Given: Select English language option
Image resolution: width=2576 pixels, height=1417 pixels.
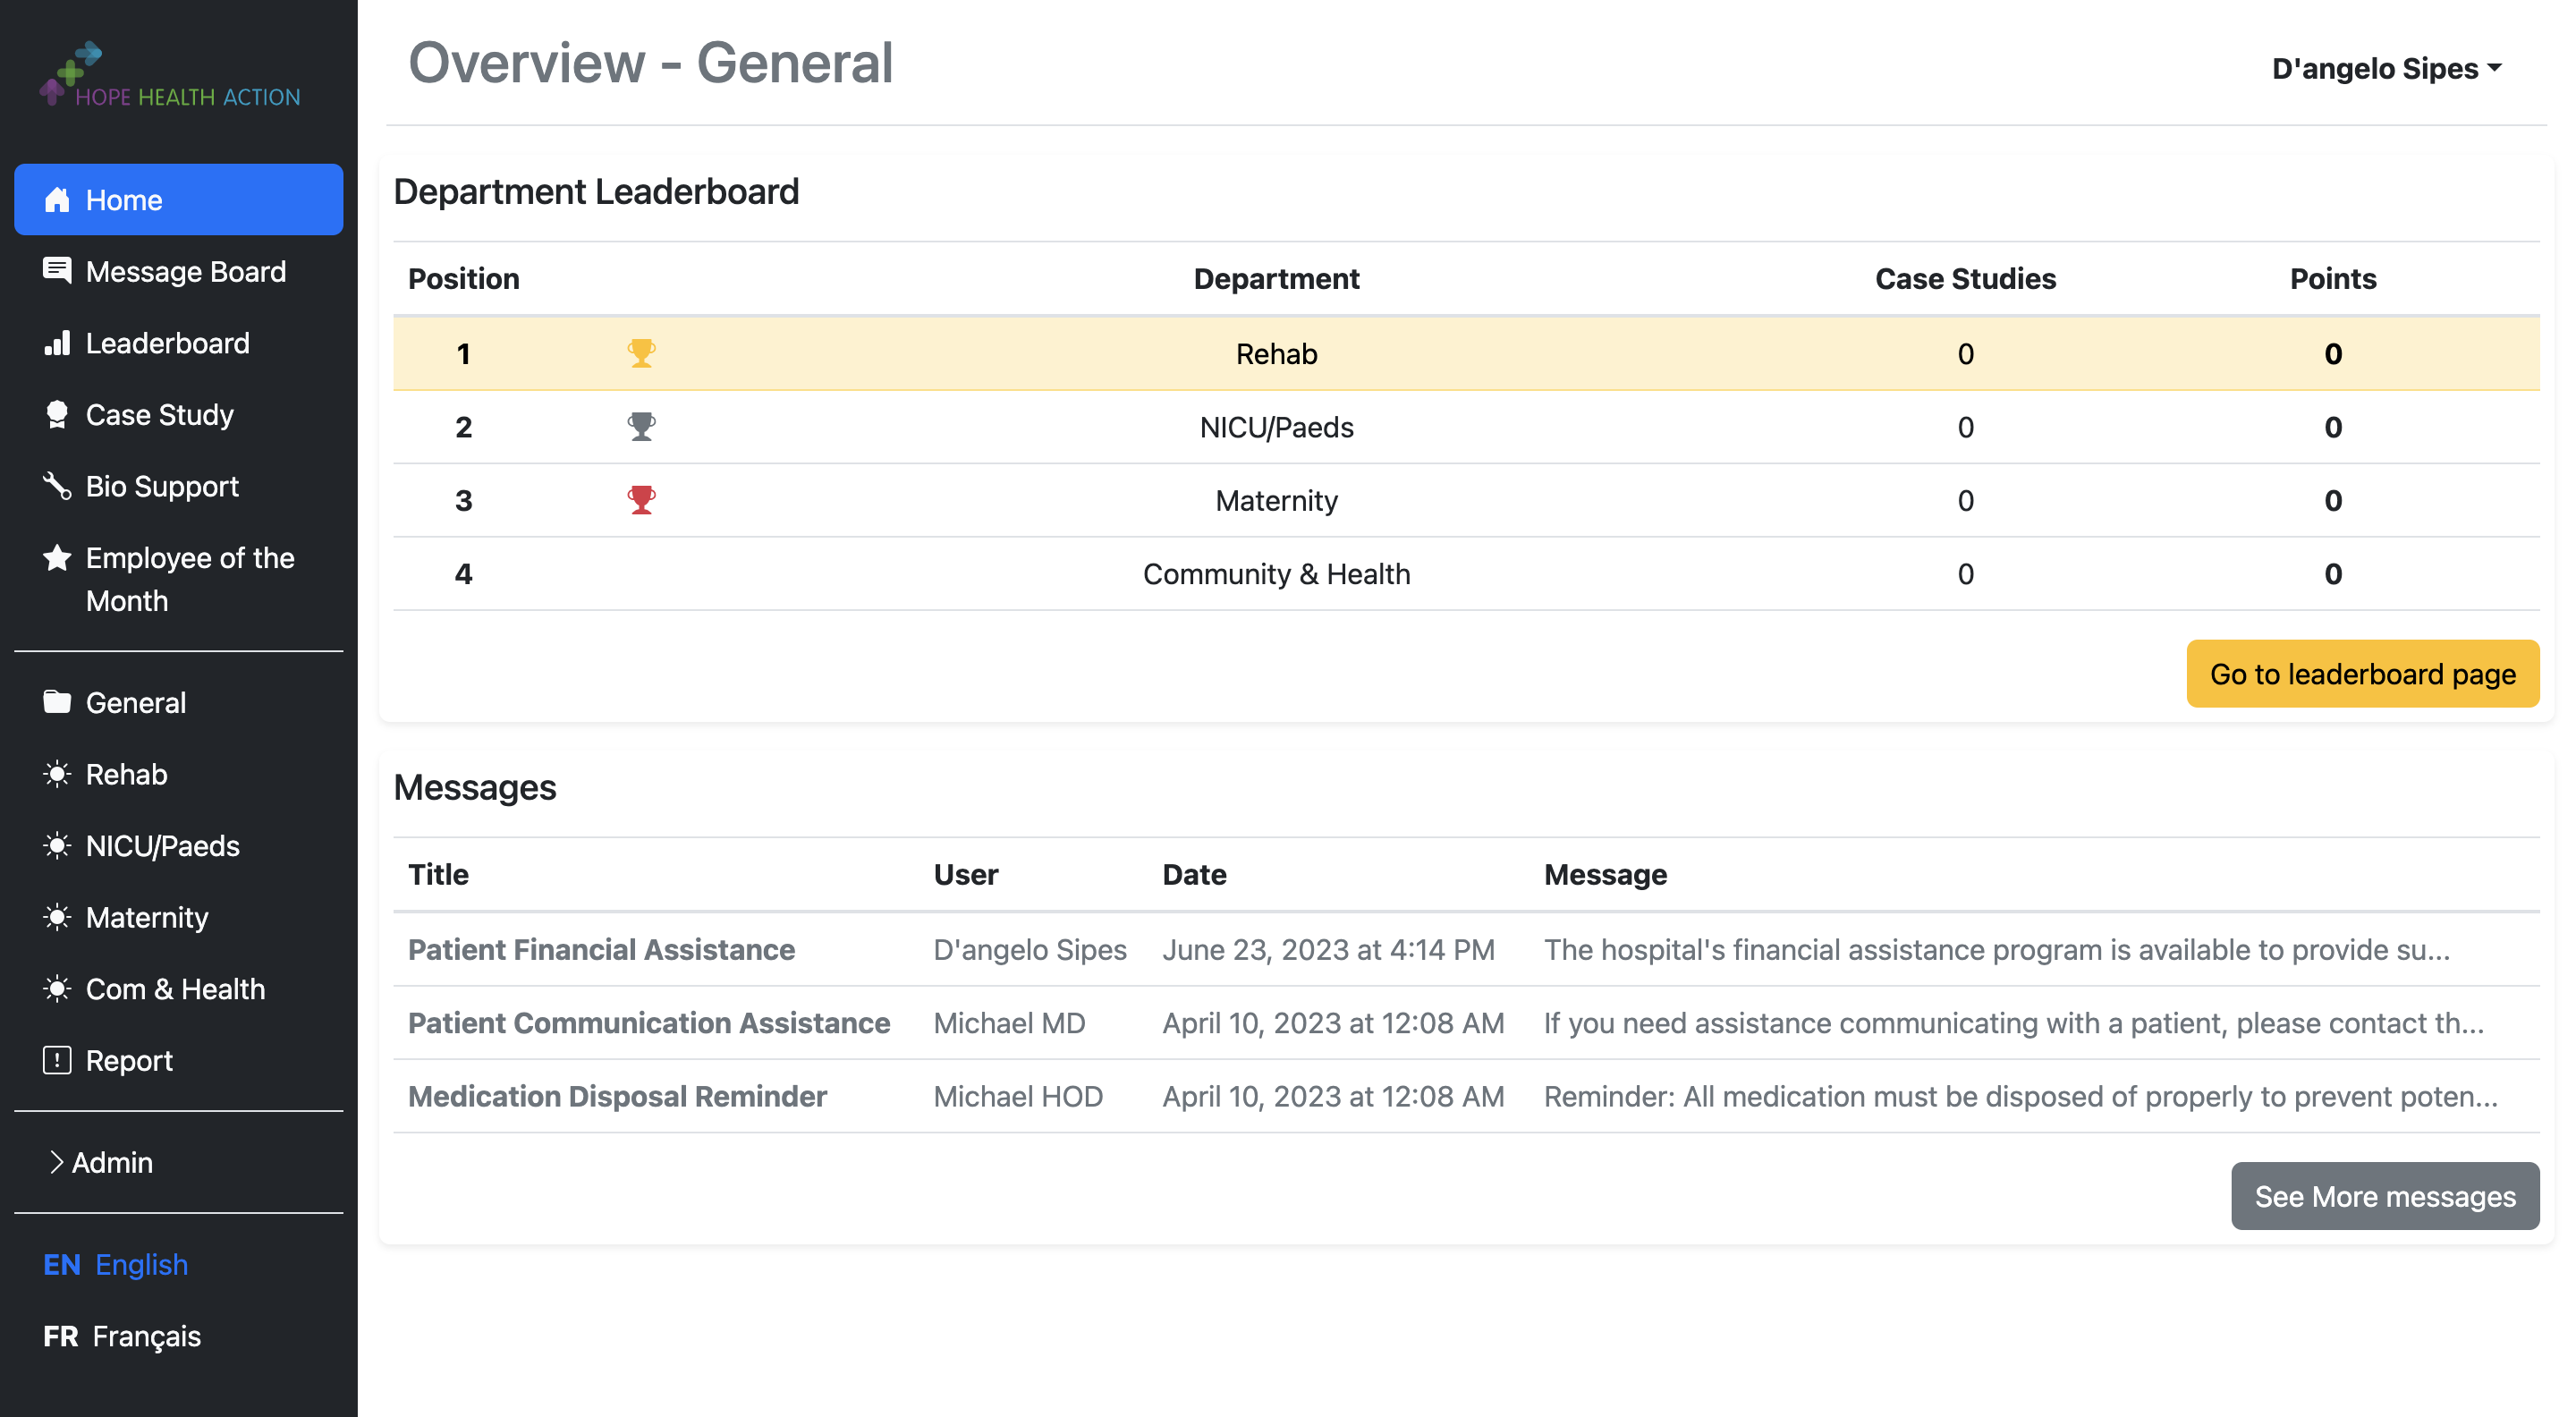Looking at the screenshot, I should coord(116,1264).
